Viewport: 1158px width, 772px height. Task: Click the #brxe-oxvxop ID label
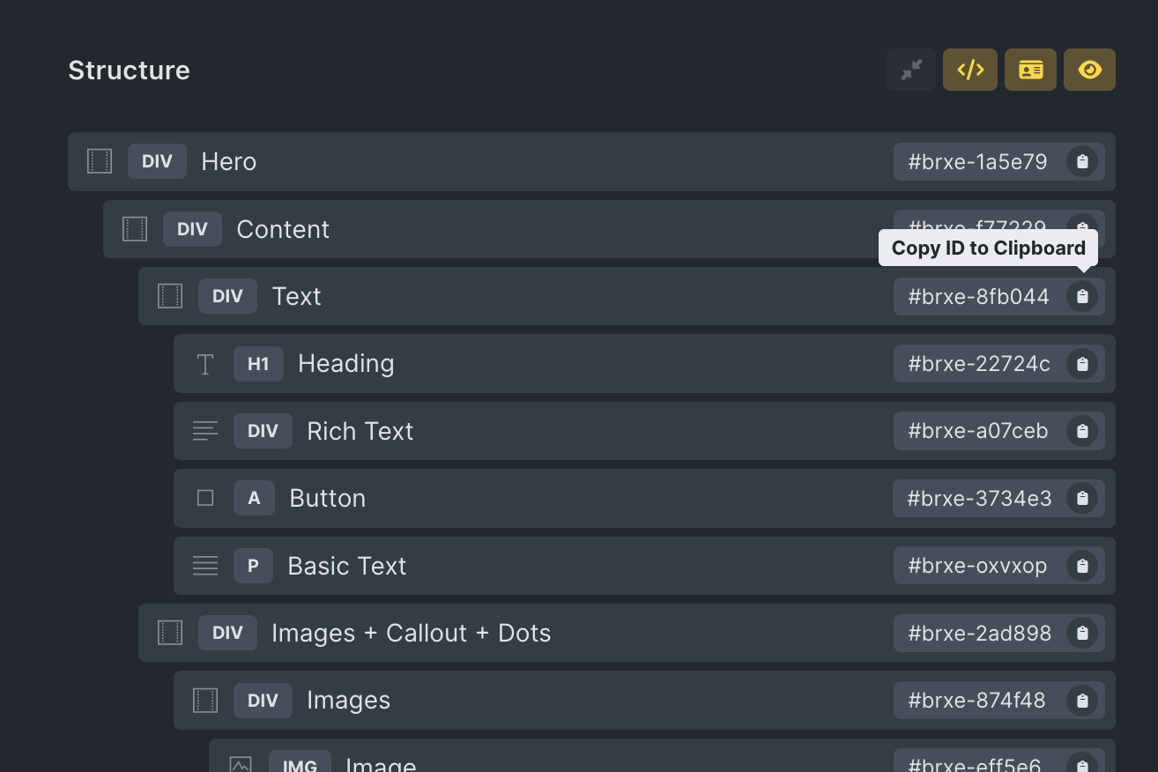(977, 566)
